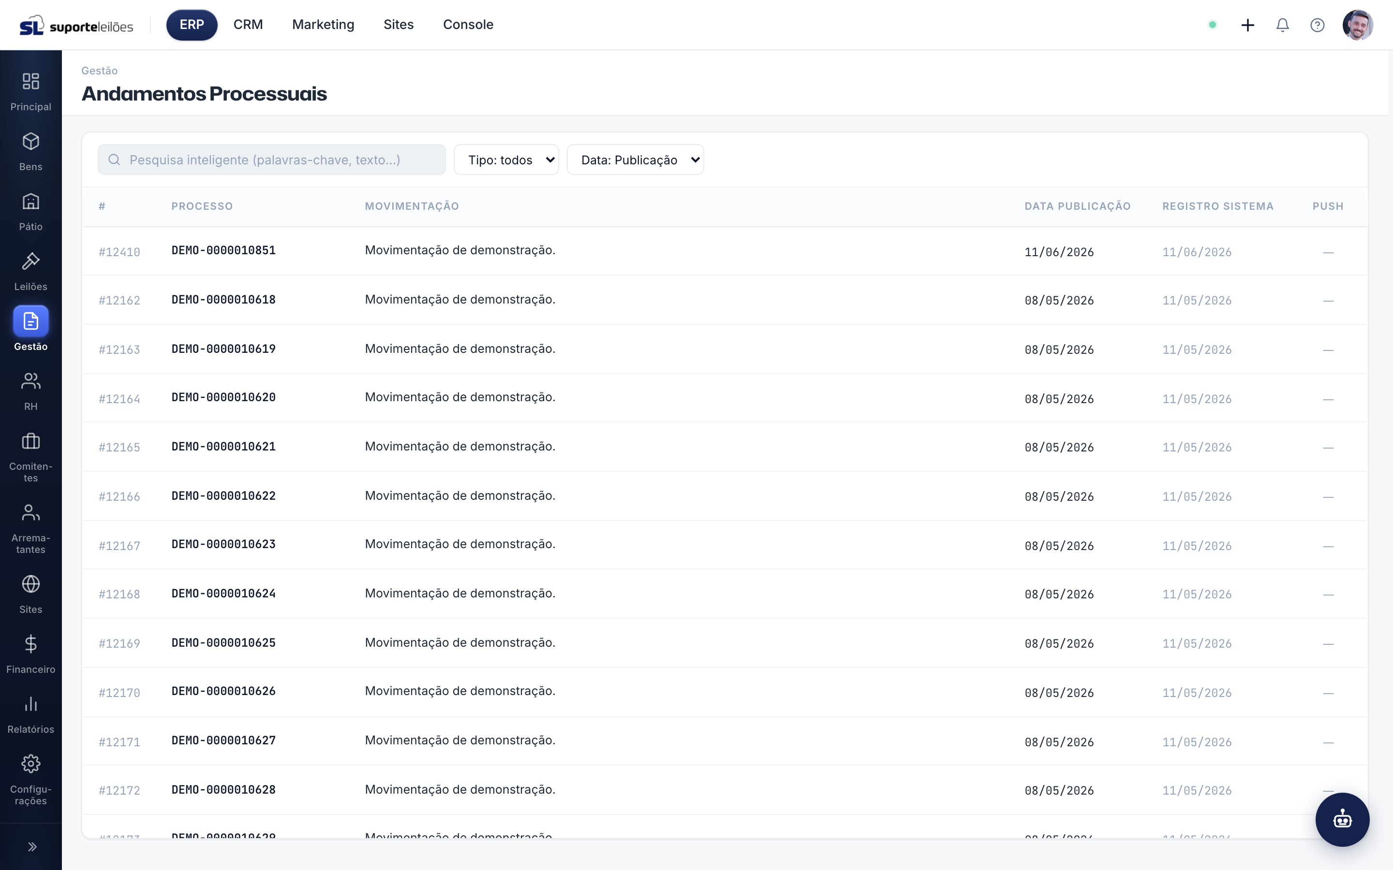Open process DEMO-0000010628
The height and width of the screenshot is (870, 1393).
223,789
